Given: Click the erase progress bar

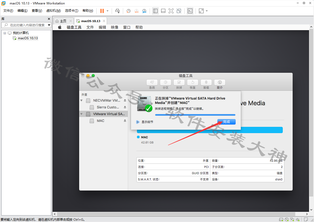Looking at the screenshot, I should coord(195,115).
